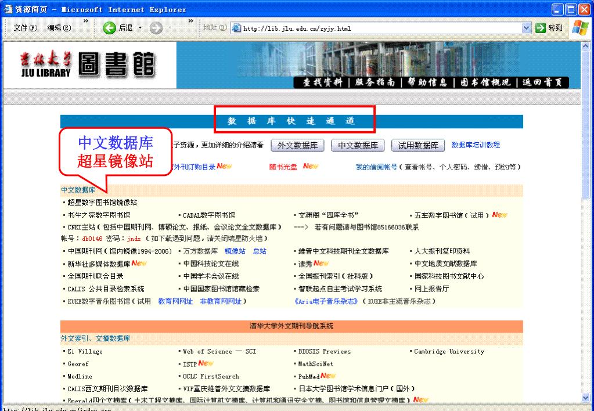Open the 随书光盘 link
Viewport: 594px width, 411px height.
[x=283, y=167]
